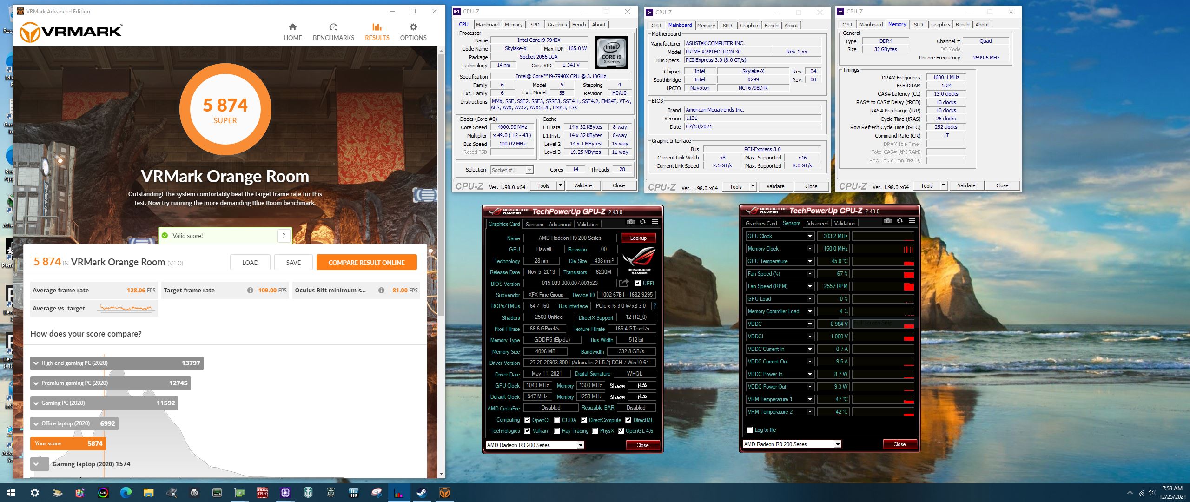Open VRMark icon in the taskbar
Viewport: 1190px width, 502px height.
444,493
